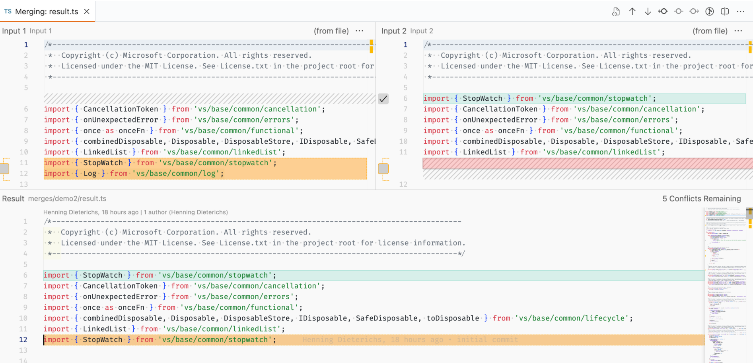Click the (from file) label in Input 1 header
Image resolution: width=753 pixels, height=363 pixels.
coord(331,31)
